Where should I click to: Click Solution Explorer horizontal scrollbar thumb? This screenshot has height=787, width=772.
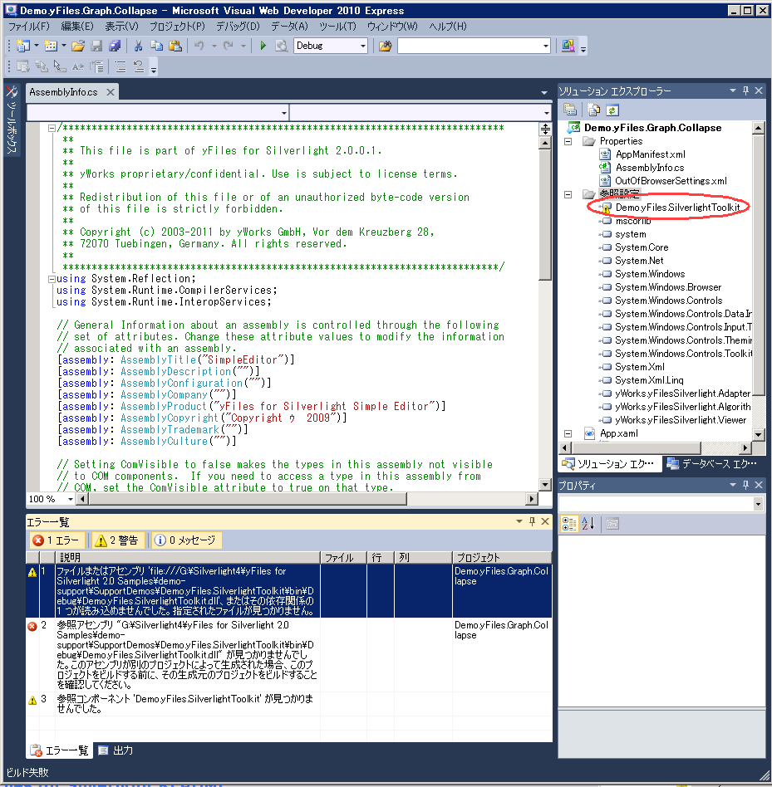point(637,447)
